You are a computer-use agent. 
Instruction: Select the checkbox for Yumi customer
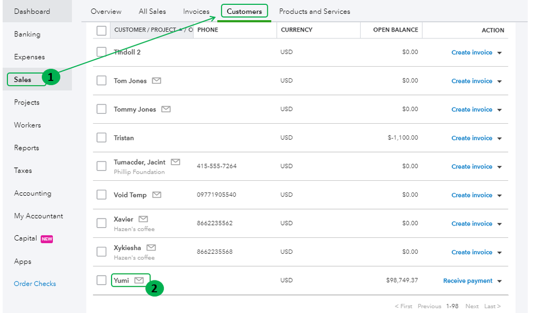(x=101, y=280)
